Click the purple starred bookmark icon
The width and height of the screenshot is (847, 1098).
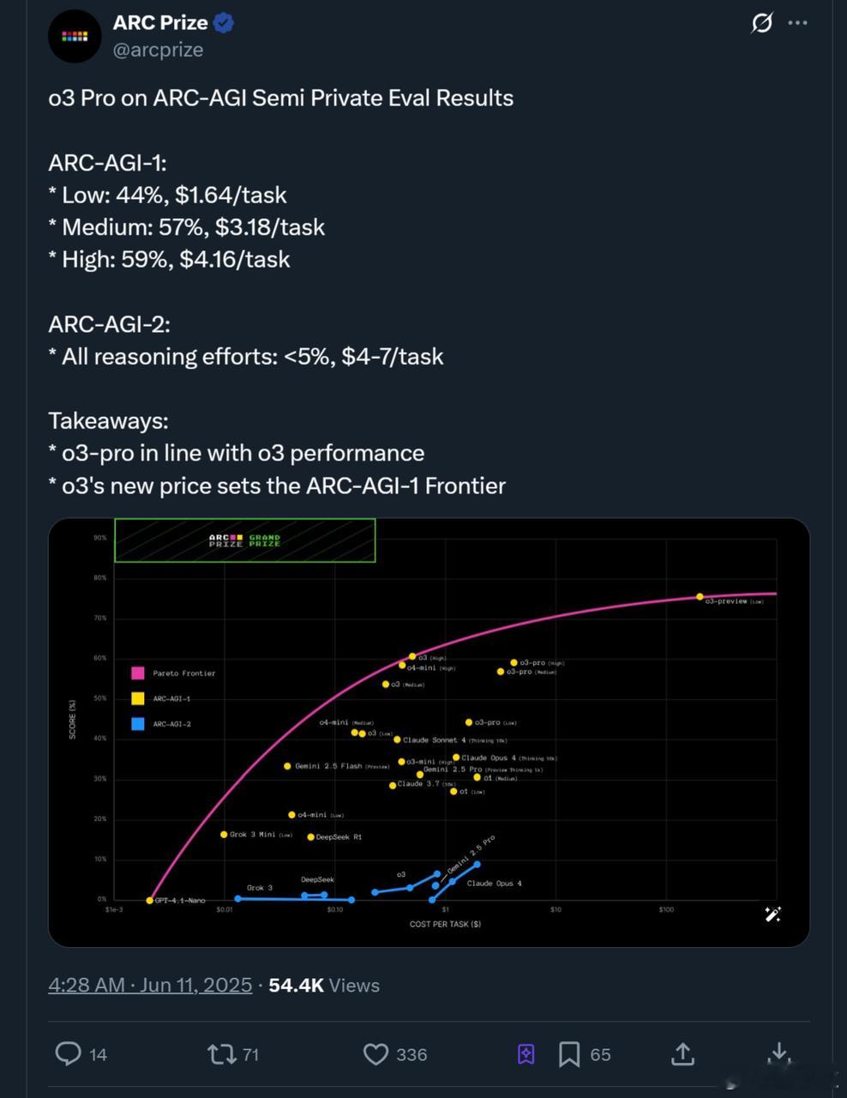pyautogui.click(x=526, y=1054)
